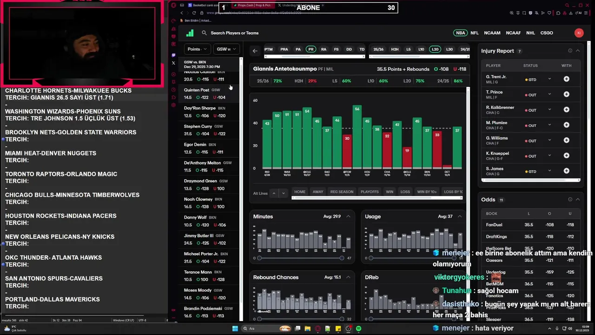Image resolution: width=595 pixels, height=335 pixels.
Task: Lower Alt Lines with down arrow
Action: pos(283,193)
